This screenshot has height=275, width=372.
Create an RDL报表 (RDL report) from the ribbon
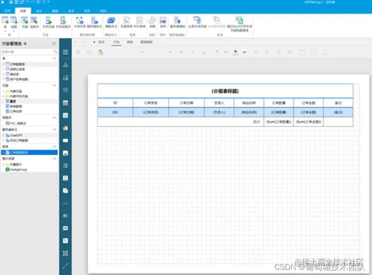point(139,22)
